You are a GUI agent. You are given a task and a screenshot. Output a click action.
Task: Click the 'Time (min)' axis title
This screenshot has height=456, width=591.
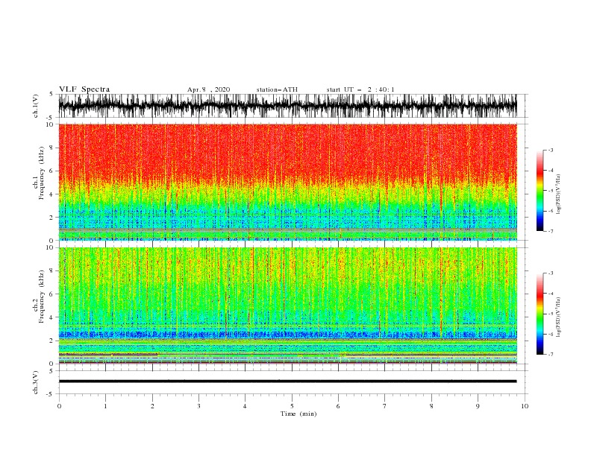298,414
